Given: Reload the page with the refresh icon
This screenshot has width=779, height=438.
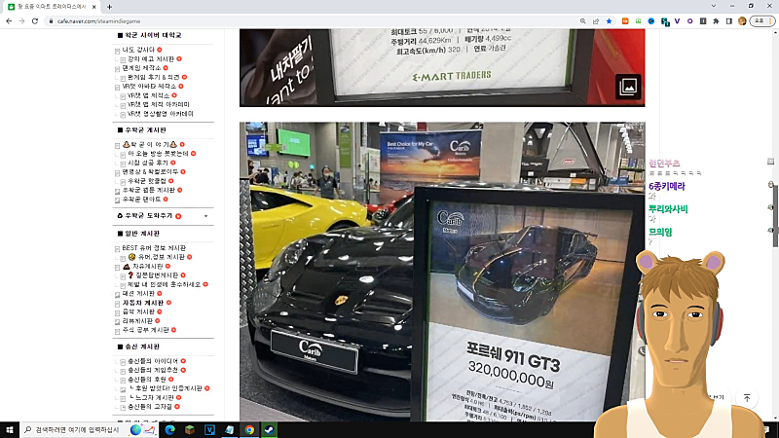Looking at the screenshot, I should coord(35,21).
